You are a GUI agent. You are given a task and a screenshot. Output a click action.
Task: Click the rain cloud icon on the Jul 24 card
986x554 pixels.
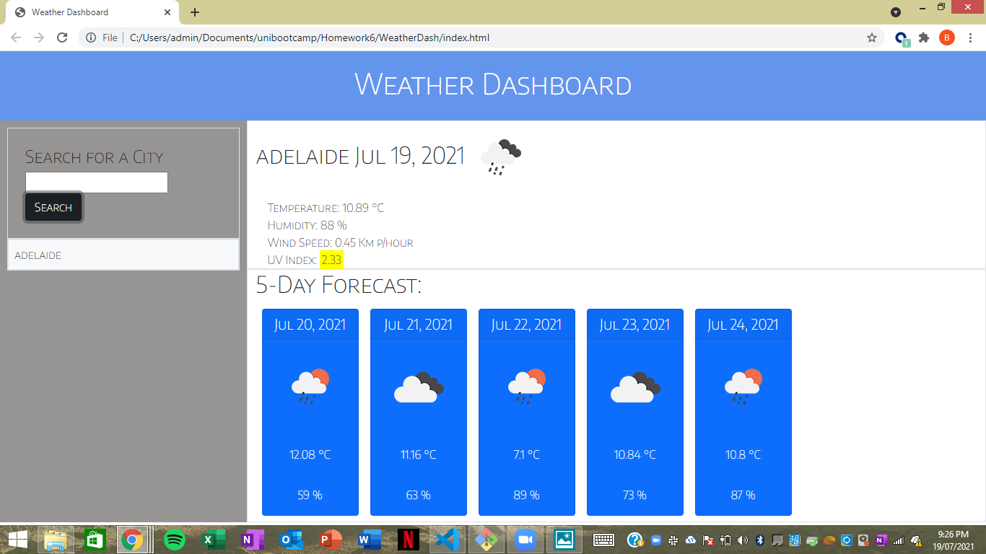click(x=743, y=384)
